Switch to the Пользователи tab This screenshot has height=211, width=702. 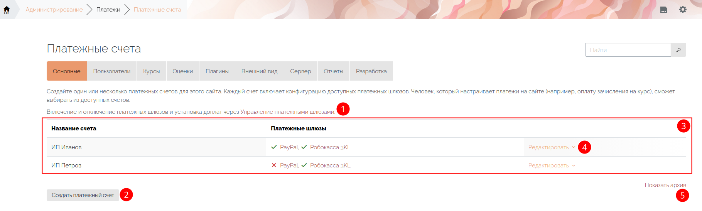(112, 71)
